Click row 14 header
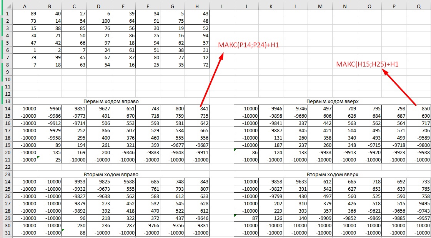 coord(7,109)
